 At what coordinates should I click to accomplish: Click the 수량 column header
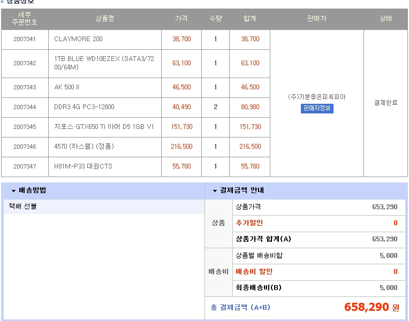pyautogui.click(x=216, y=18)
